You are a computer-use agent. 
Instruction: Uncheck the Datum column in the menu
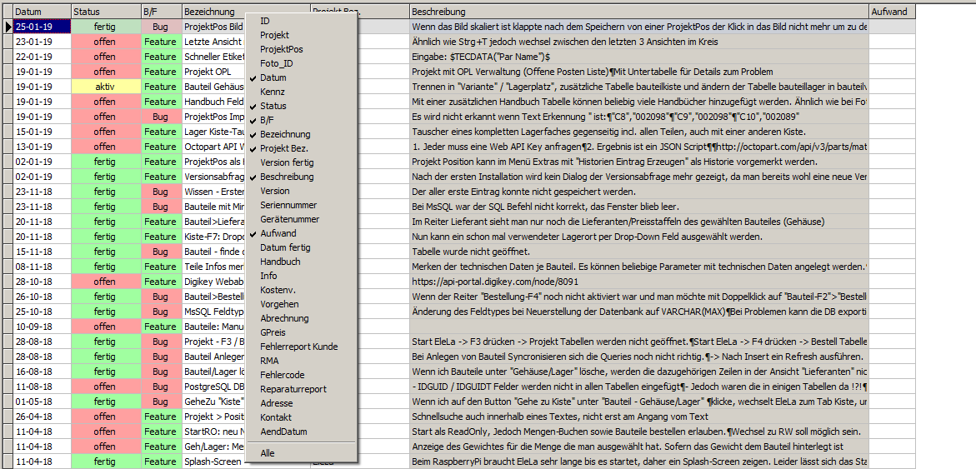tap(273, 77)
